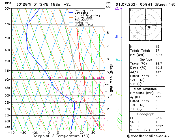Click the pink mixing ratio label '25'
The image size is (178, 138).
point(103,78)
